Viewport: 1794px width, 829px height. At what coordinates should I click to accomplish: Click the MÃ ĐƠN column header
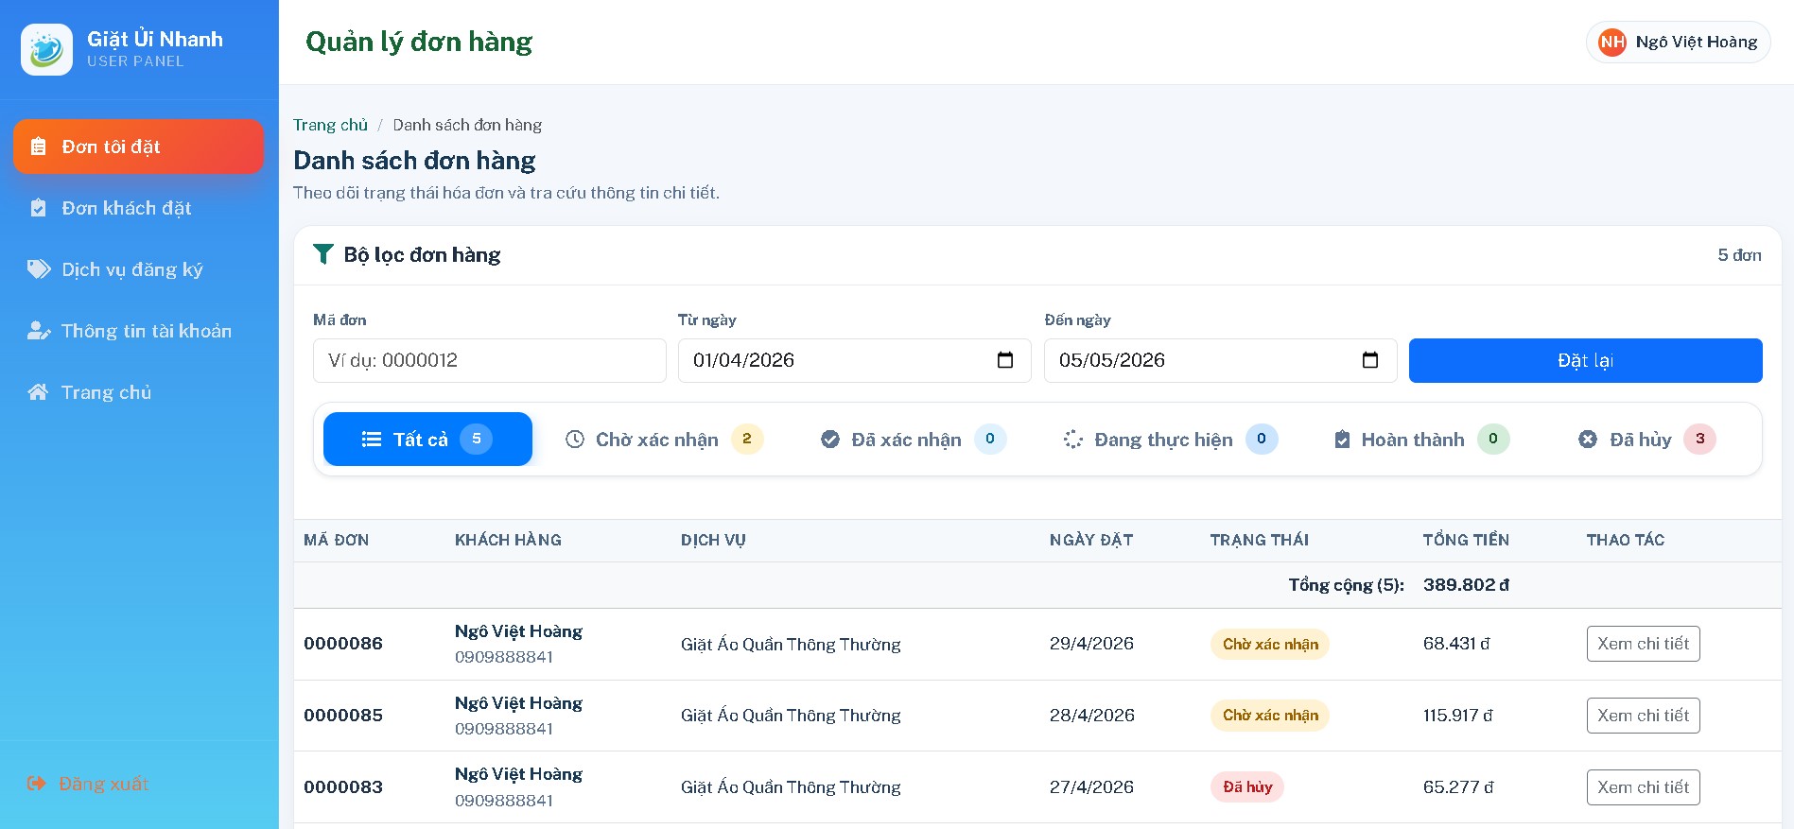pyautogui.click(x=337, y=541)
